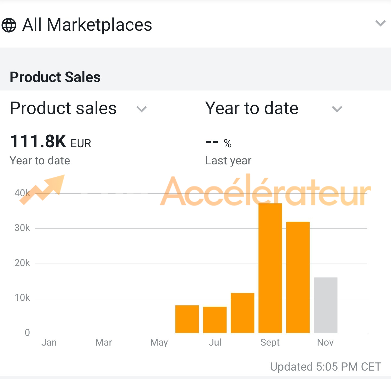The image size is (391, 379).
Task: Select the orange July bar
Action: [x=215, y=320]
